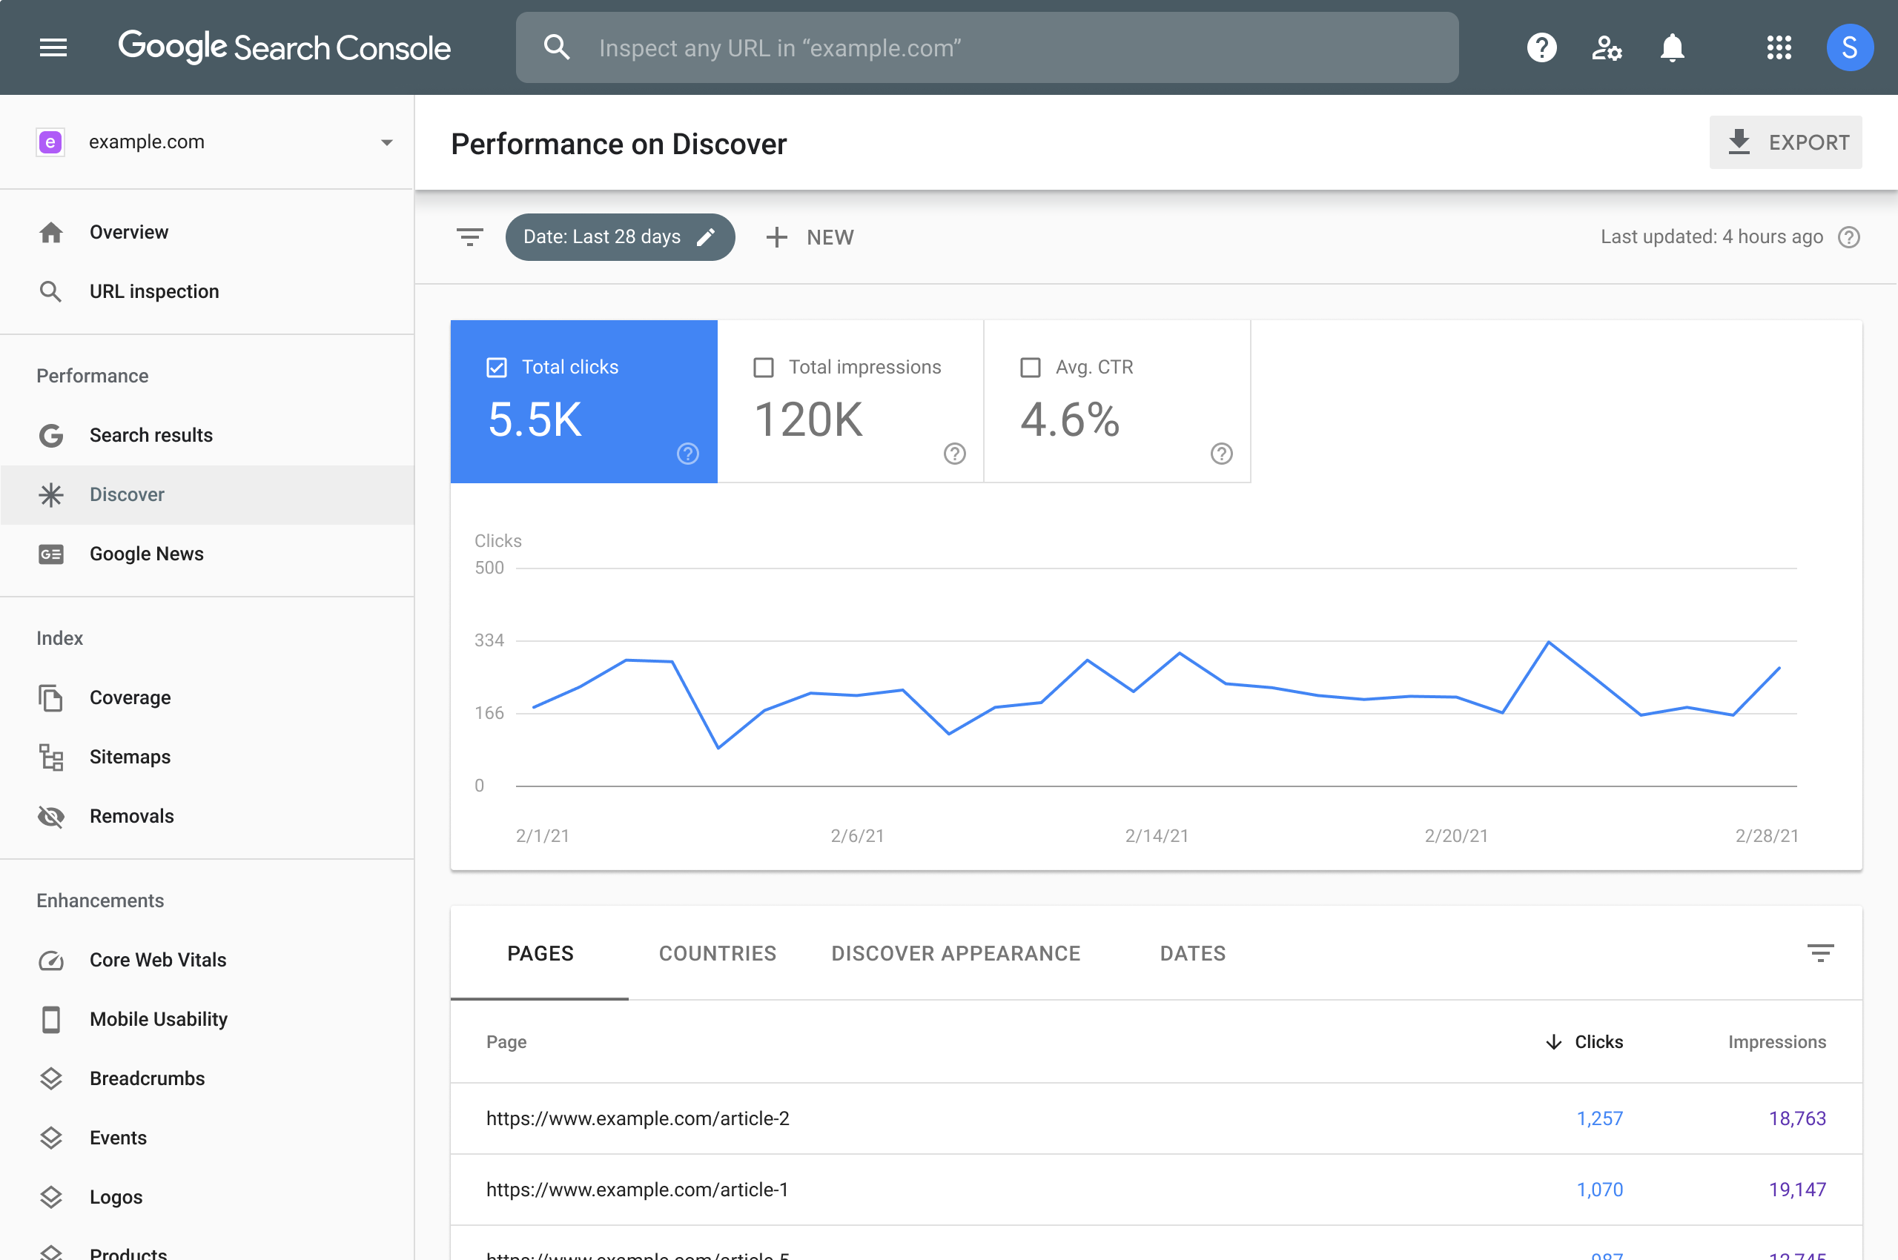Click the filter icon near PAGES table
Image resolution: width=1898 pixels, height=1260 pixels.
1821,953
